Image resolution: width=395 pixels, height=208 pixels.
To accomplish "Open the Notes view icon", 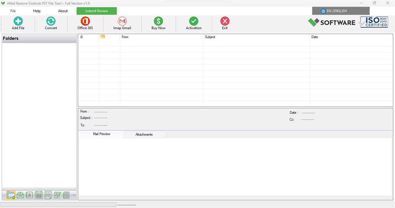I will (57, 195).
